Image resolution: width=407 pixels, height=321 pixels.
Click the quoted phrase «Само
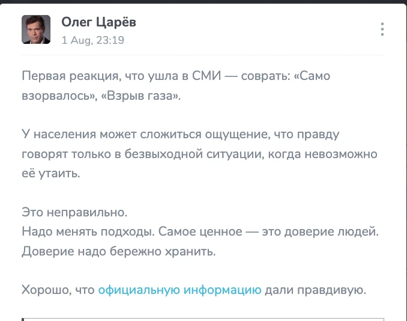click(312, 76)
